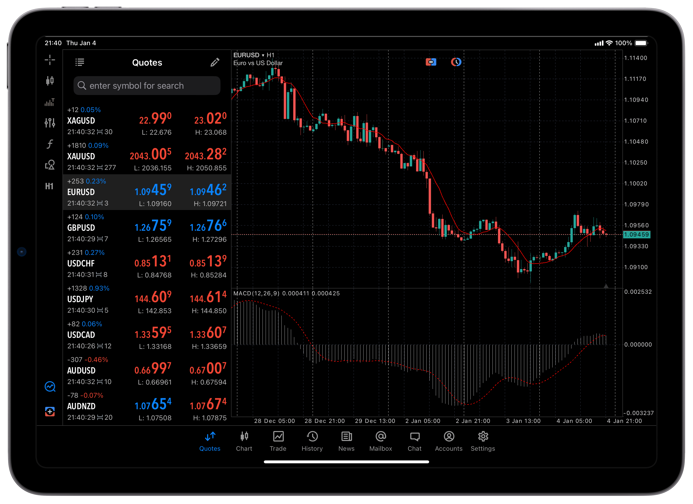The width and height of the screenshot is (693, 504).
Task: Tap GBPUSD bid price 1.26759
Action: [153, 226]
